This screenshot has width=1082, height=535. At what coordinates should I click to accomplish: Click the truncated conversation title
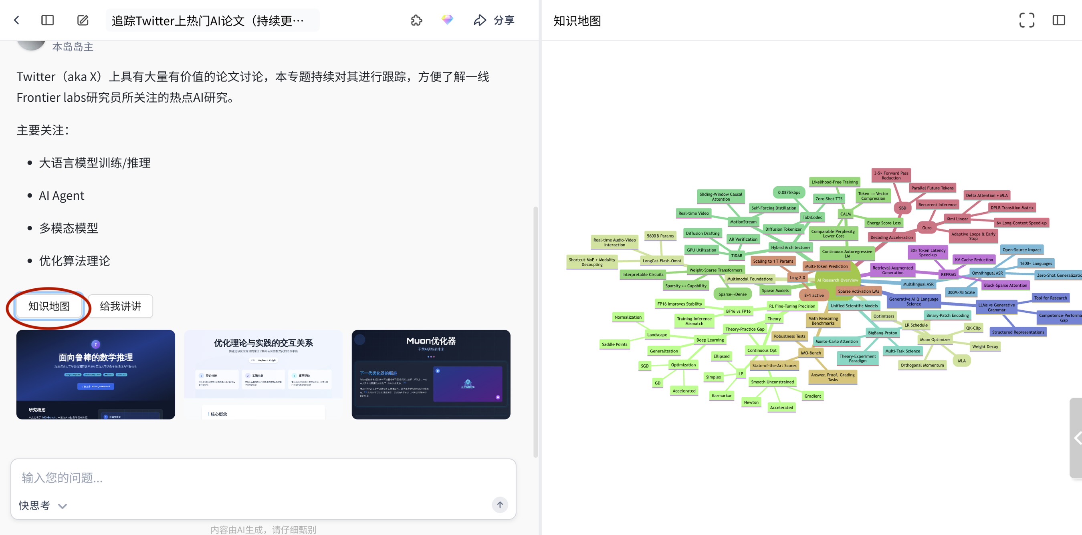[x=208, y=20]
